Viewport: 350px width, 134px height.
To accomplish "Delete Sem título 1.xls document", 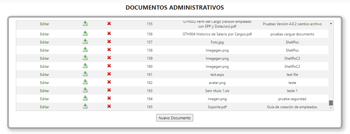I will coord(109,90).
